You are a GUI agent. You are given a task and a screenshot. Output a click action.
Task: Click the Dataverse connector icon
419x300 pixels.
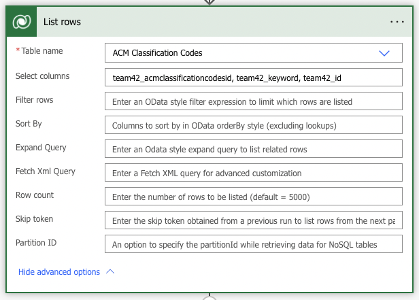pyautogui.click(x=21, y=22)
